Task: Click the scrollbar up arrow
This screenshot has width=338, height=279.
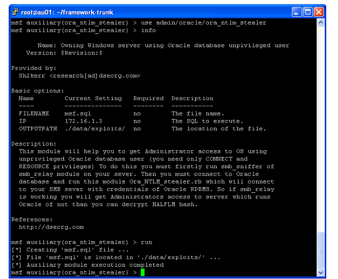Action: point(321,23)
